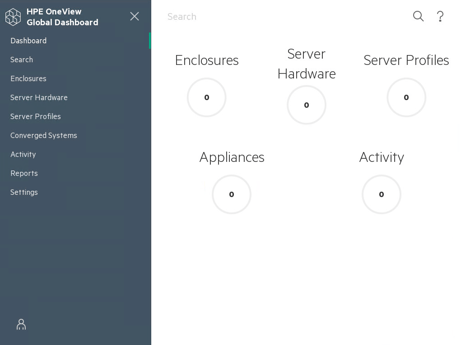Click the Appliances tile heading
The width and height of the screenshot is (461, 345).
point(232,157)
